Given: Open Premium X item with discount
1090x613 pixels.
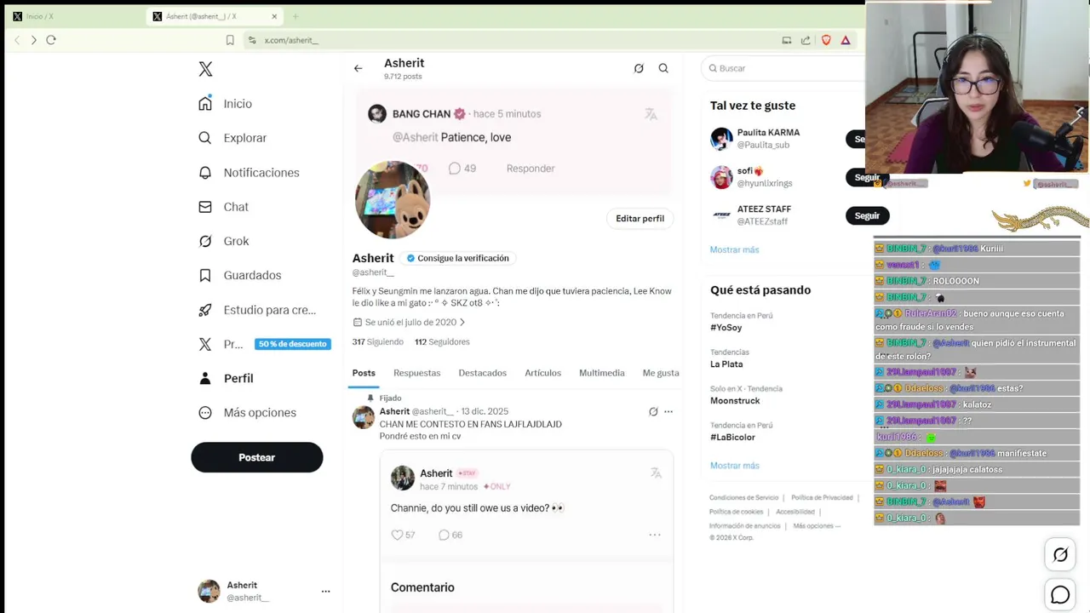Looking at the screenshot, I should (x=264, y=344).
